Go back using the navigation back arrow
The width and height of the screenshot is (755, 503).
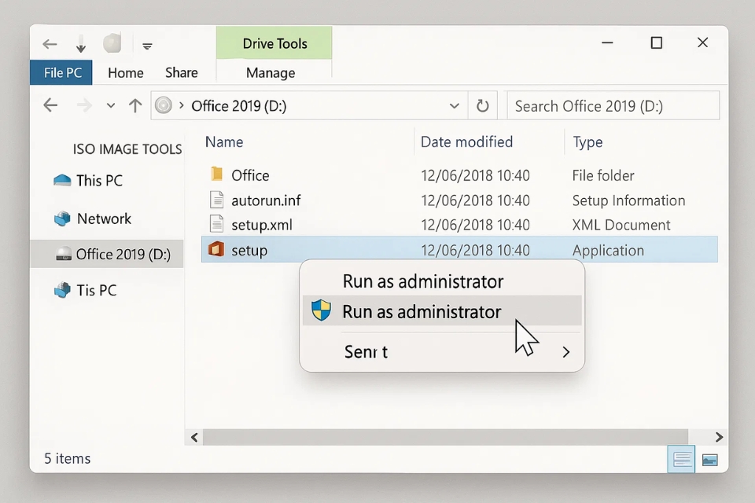click(x=50, y=105)
